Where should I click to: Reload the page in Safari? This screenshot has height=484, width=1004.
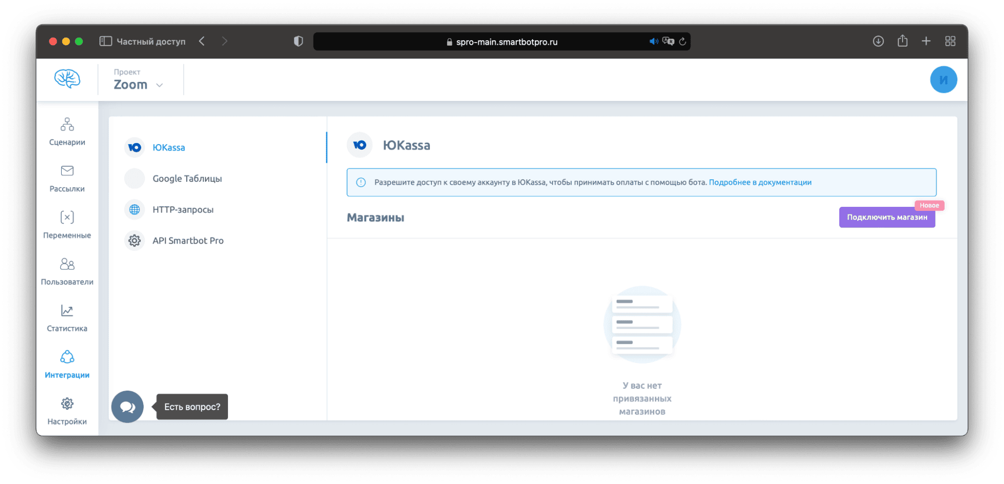click(x=682, y=42)
